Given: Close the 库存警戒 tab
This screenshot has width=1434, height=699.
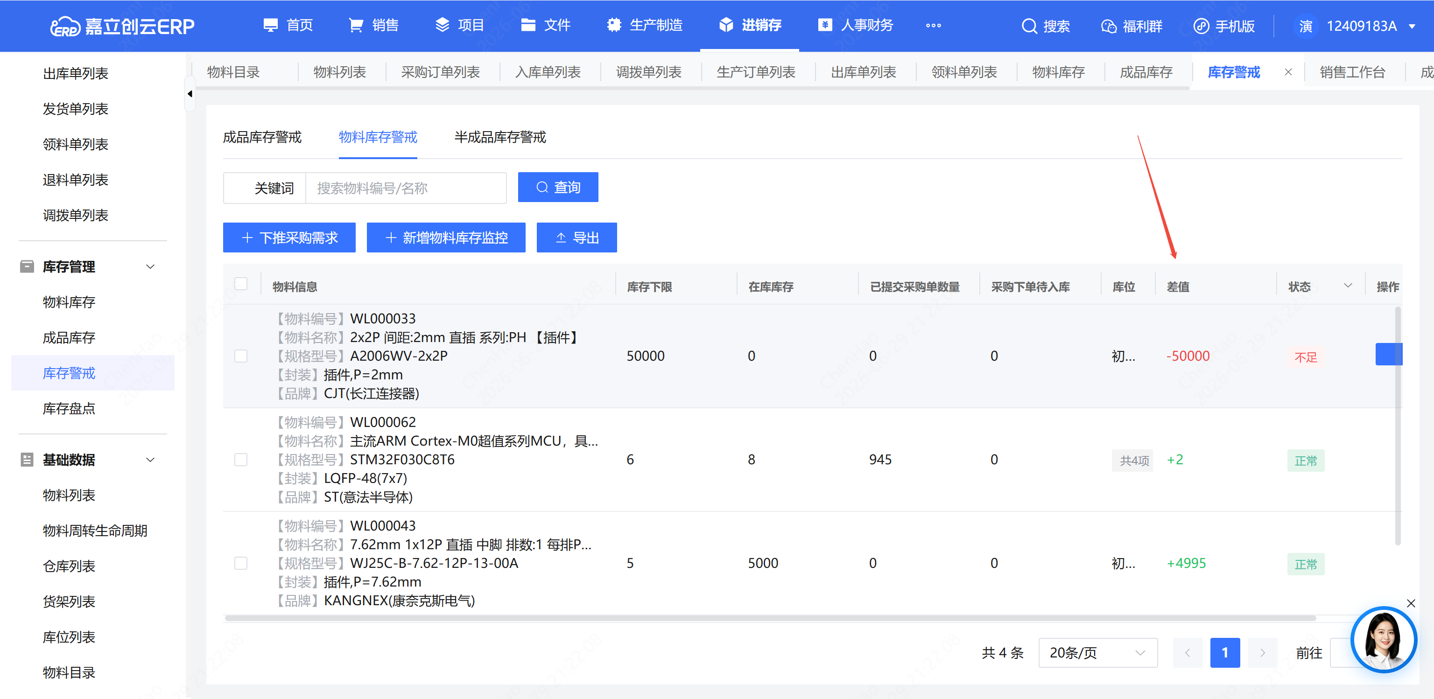Looking at the screenshot, I should 1288,72.
